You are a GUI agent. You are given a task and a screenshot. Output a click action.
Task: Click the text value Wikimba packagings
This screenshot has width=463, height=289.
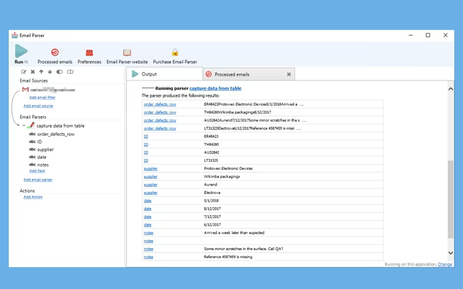(x=222, y=176)
